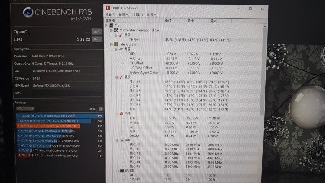The height and width of the screenshot is (183, 325).
Task: Click the CPU score 937 cb
Action: pos(84,39)
